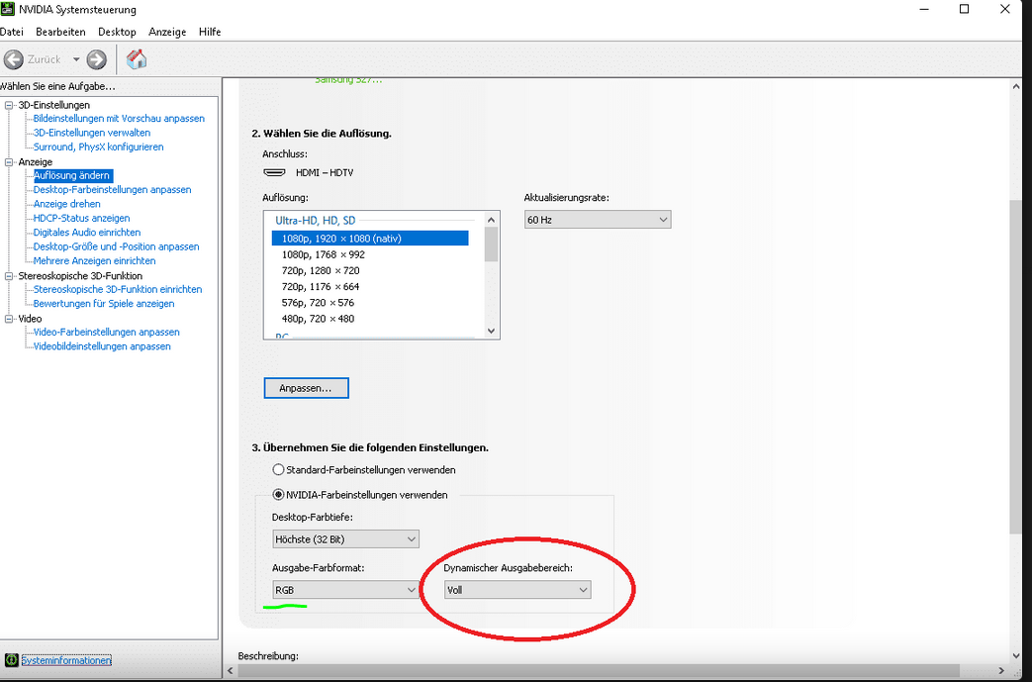The width and height of the screenshot is (1032, 682).
Task: Click the Anpassen... button
Action: [306, 388]
